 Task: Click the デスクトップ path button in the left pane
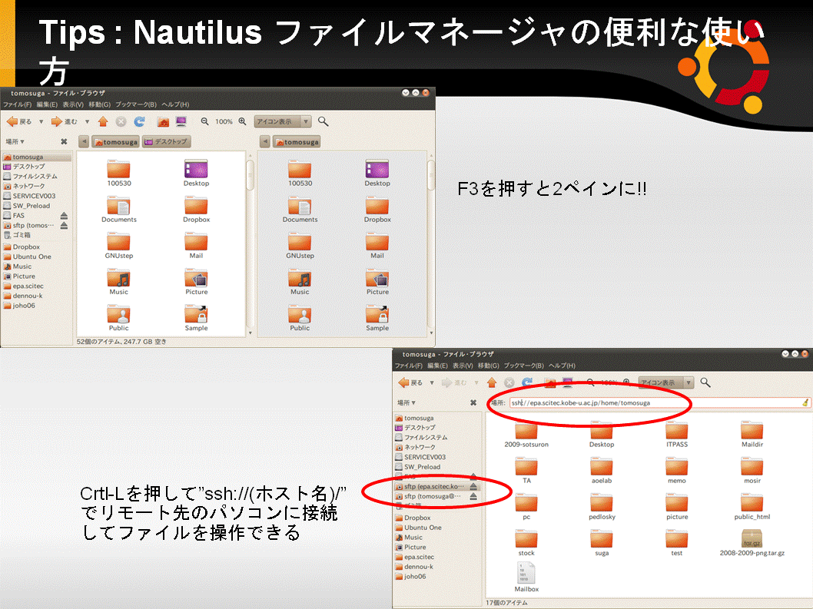(x=166, y=142)
